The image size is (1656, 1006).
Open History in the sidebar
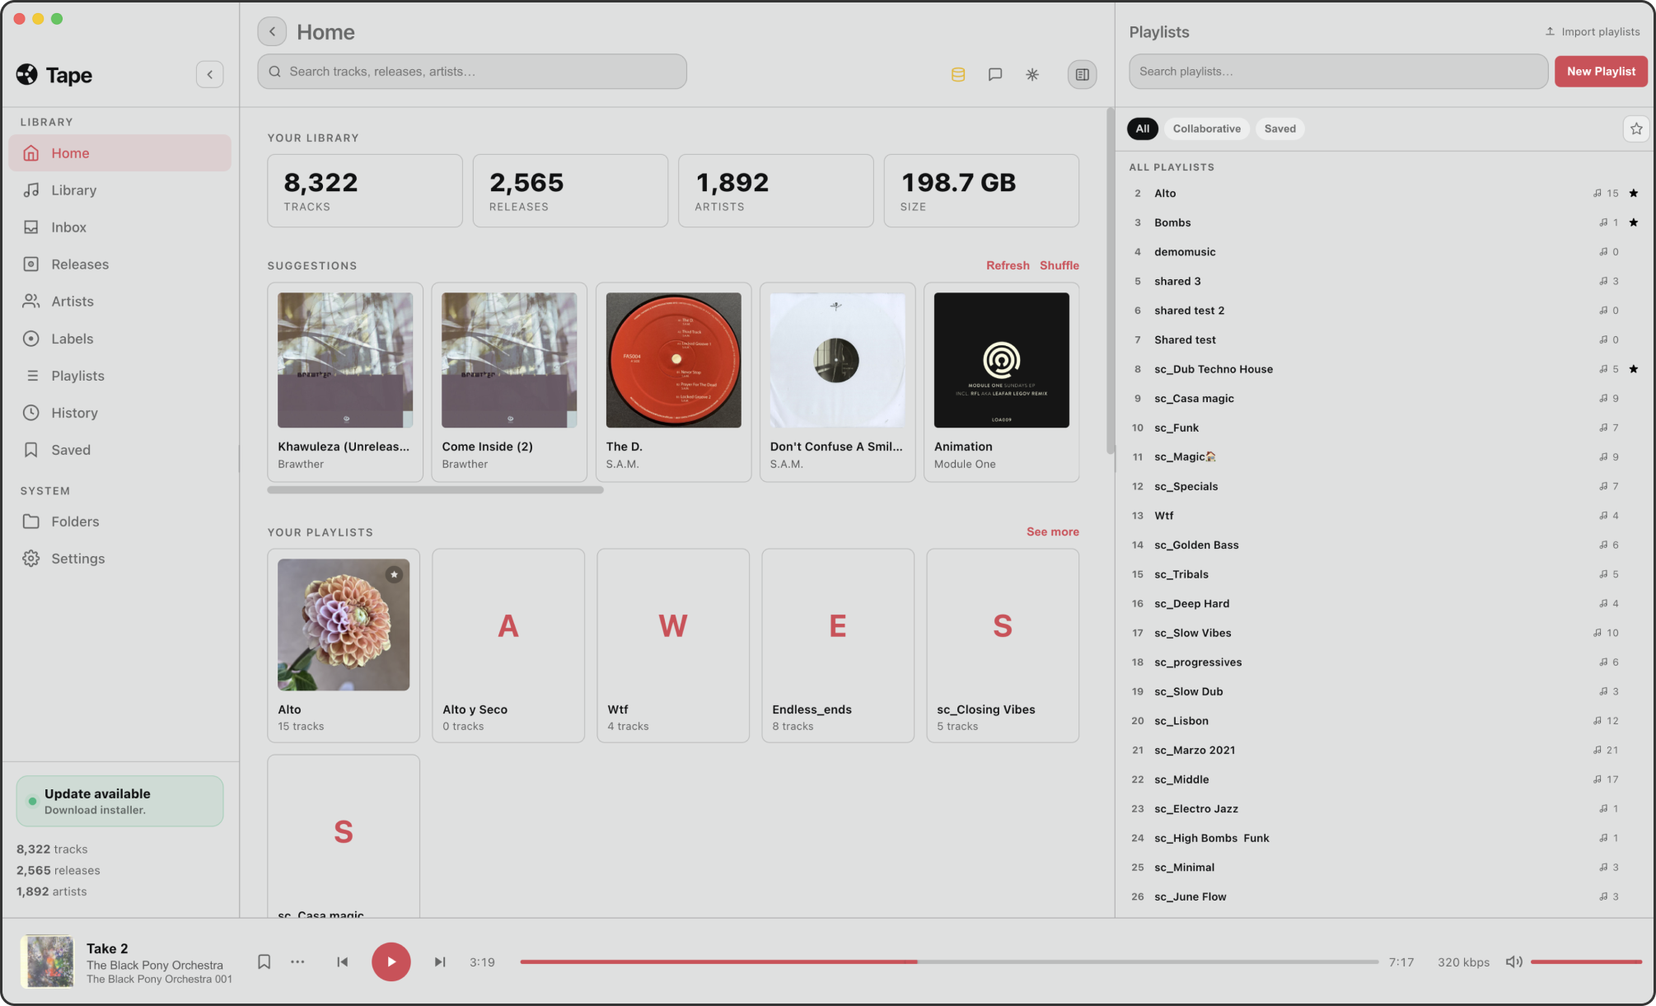tap(119, 413)
